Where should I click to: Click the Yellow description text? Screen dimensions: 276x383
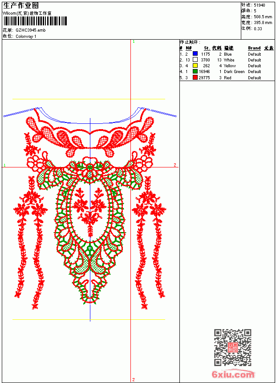click(230, 66)
